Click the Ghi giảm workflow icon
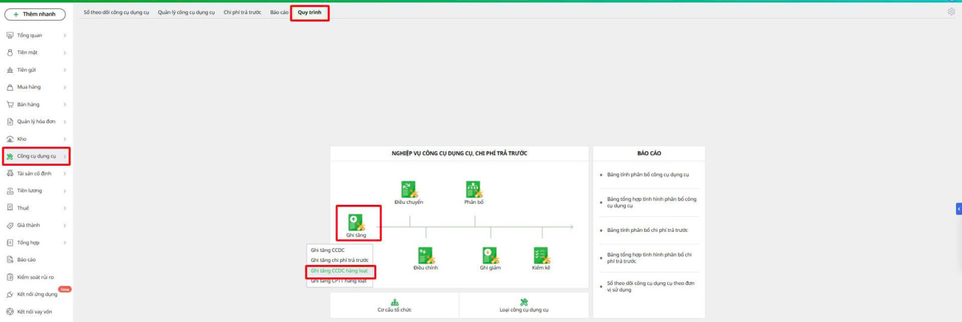Viewport: 962px width, 322px height. point(490,256)
